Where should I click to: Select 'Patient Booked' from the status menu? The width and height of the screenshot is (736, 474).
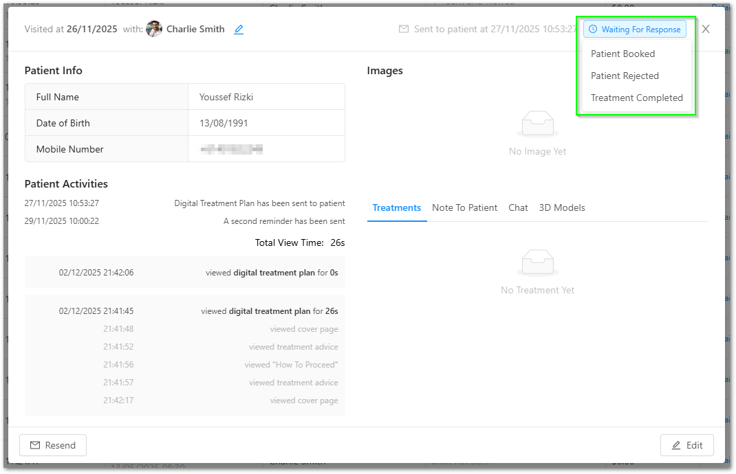click(623, 54)
